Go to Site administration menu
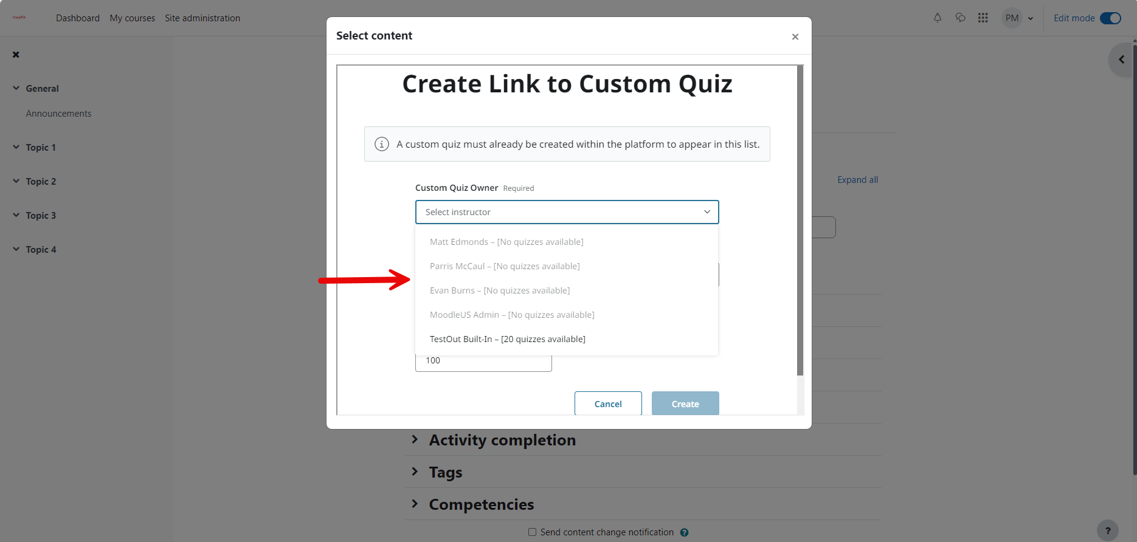The image size is (1137, 542). 202,18
